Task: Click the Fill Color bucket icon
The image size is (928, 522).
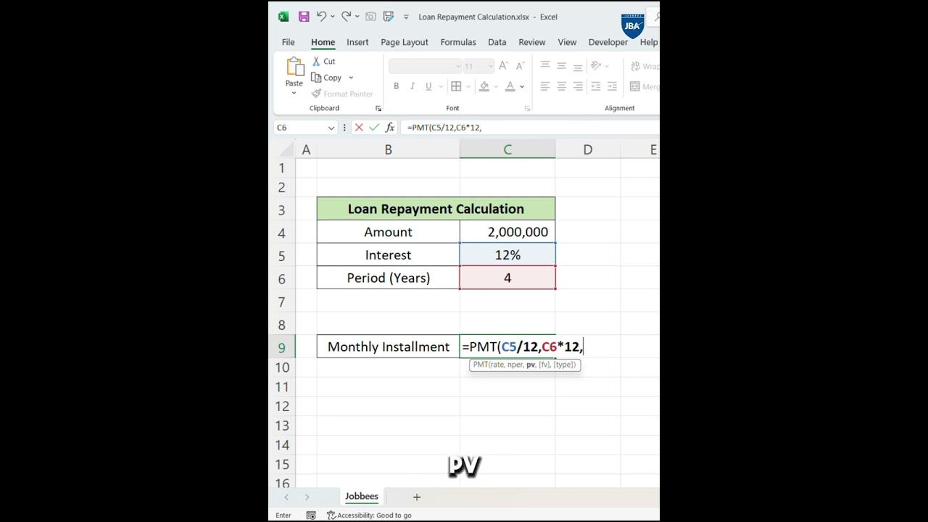Action: click(x=484, y=86)
